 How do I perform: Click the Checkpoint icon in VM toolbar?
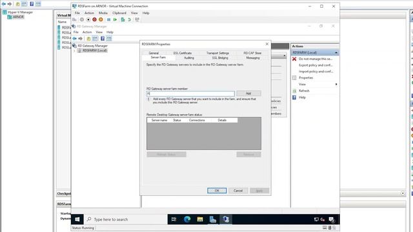point(123,19)
